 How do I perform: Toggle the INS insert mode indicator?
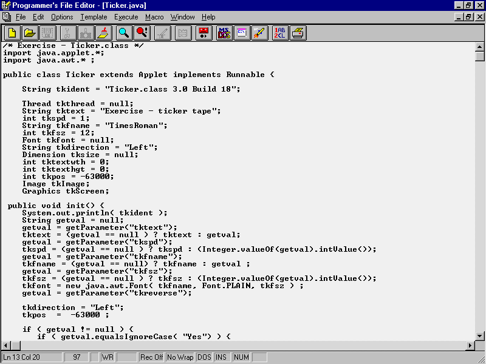click(221, 357)
